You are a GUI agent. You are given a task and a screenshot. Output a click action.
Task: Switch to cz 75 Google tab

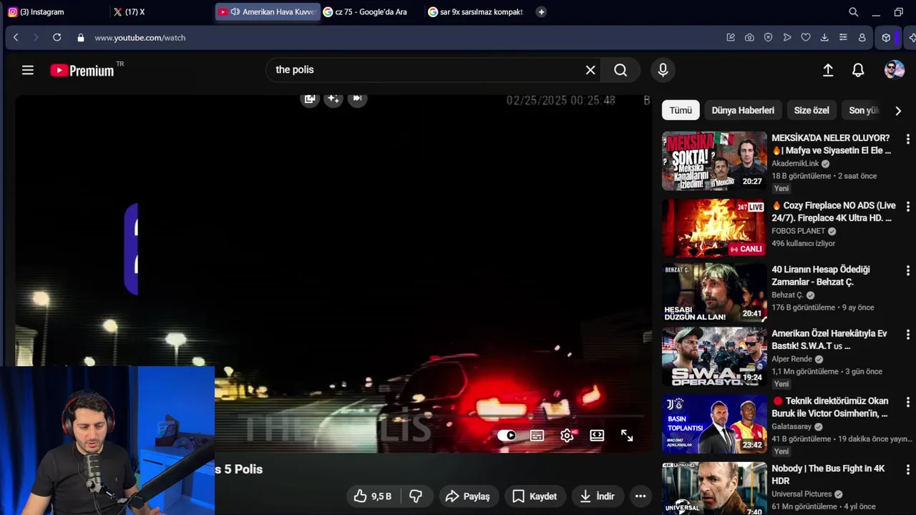pos(371,12)
